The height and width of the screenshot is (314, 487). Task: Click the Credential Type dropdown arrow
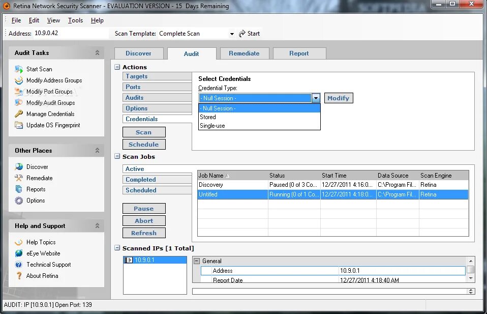tap(316, 98)
